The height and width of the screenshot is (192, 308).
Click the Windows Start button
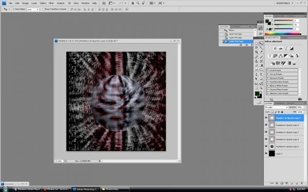(5, 189)
